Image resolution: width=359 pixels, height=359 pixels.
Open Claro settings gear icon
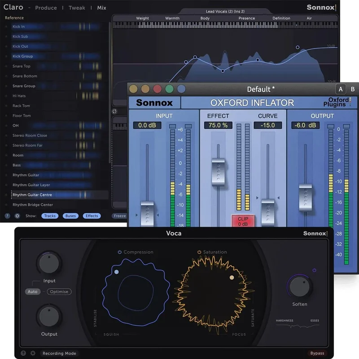point(17,216)
